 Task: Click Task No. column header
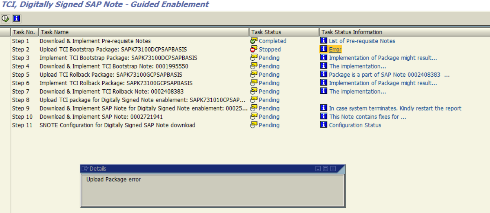[25, 32]
